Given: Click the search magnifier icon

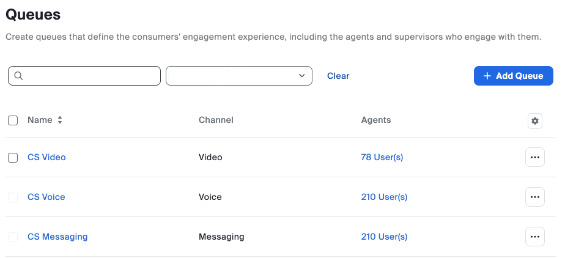Looking at the screenshot, I should 18,76.
